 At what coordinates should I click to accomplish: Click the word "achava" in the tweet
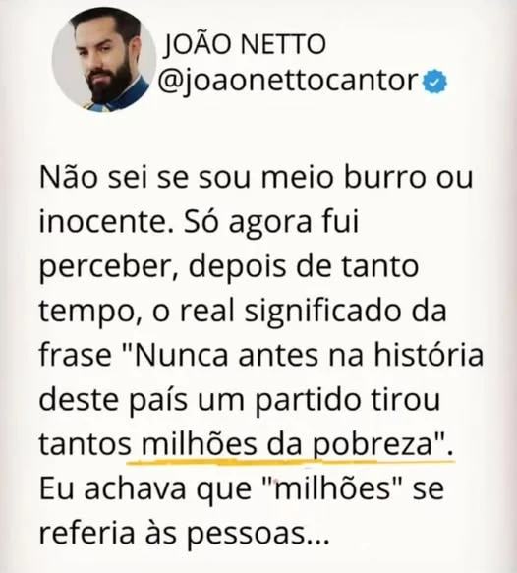point(136,488)
